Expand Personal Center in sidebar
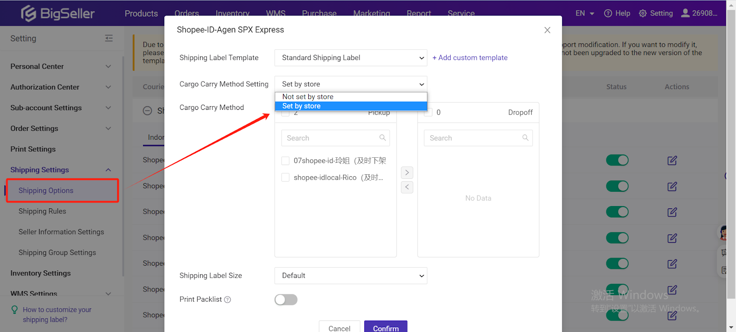736x332 pixels. pos(61,66)
